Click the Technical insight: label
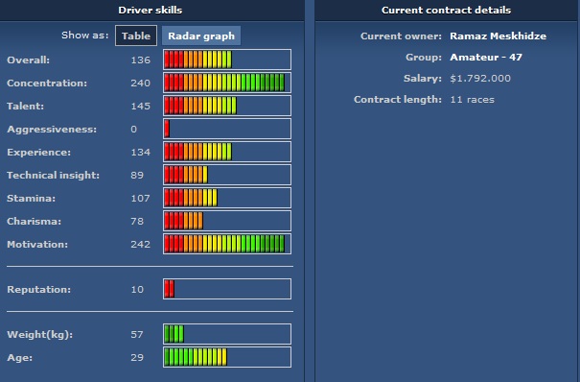Image resolution: width=580 pixels, height=382 pixels. [x=54, y=175]
